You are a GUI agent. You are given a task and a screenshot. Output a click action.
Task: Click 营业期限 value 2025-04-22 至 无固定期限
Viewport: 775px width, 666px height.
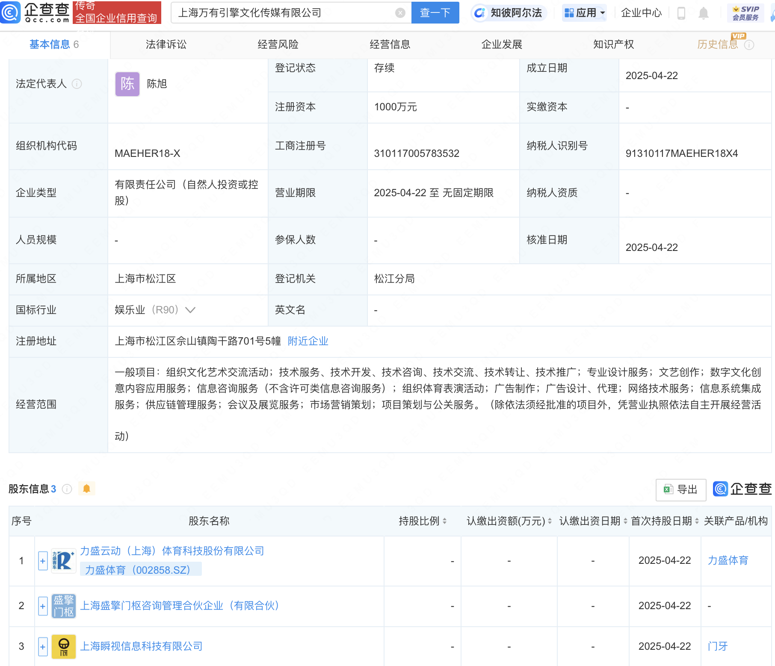tap(434, 193)
